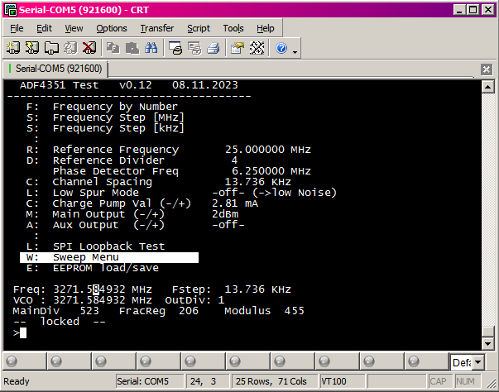This screenshot has height=392, width=499.
Task: Click the '-- locked --' status line
Action: point(60,322)
